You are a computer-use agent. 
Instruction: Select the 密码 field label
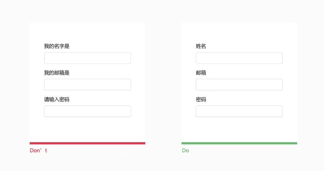201,99
